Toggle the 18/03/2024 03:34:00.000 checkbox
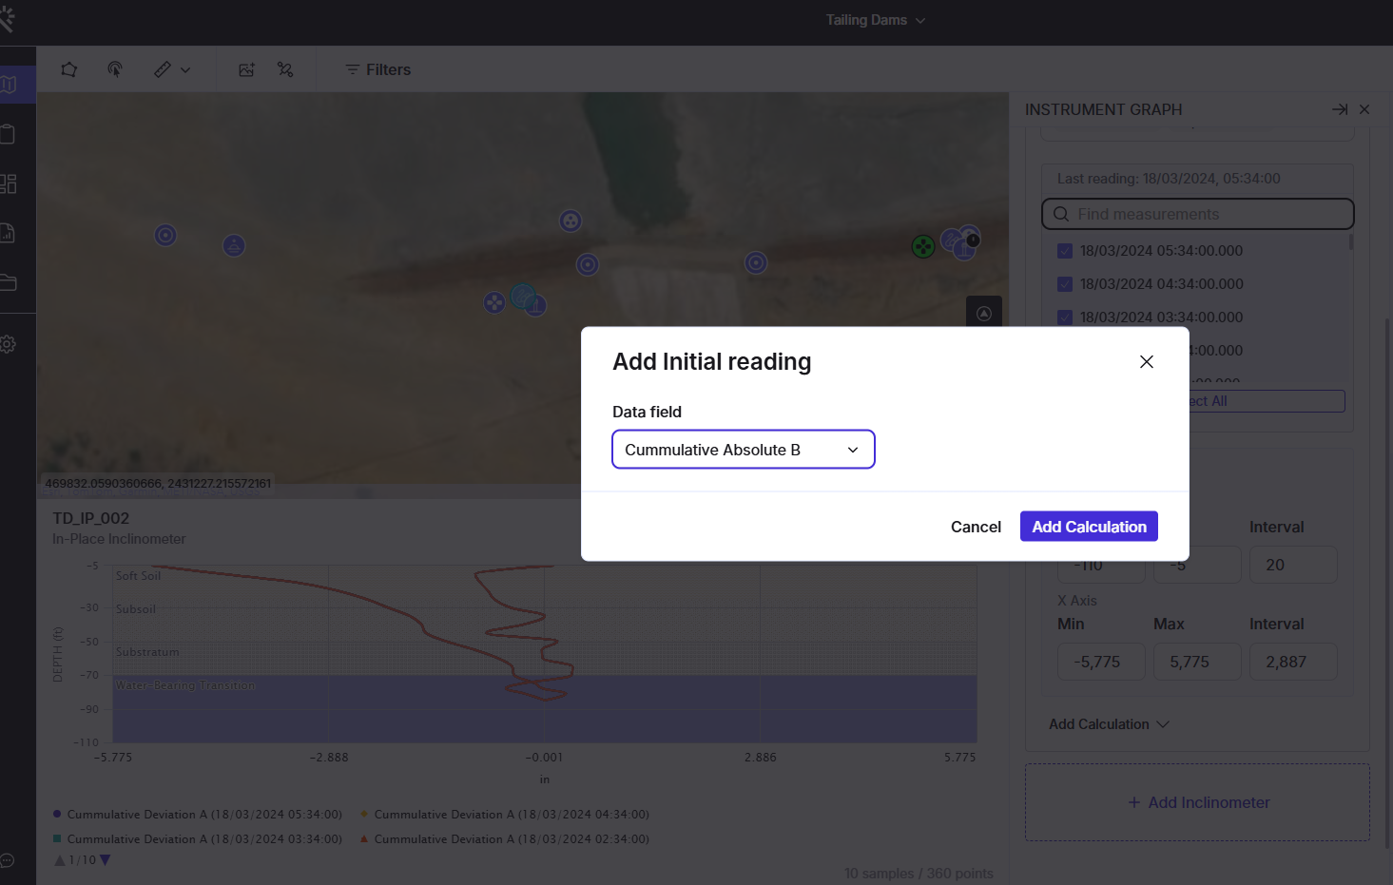1393x885 pixels. coord(1065,317)
